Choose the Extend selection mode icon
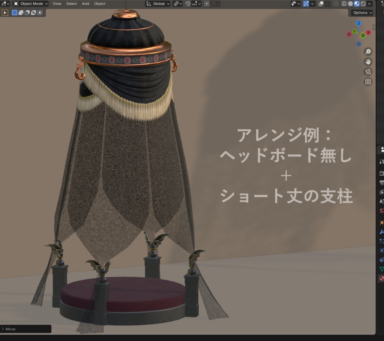 (x=21, y=12)
